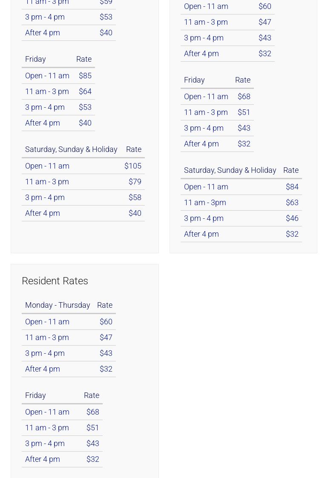Click the $105 weekend rate
The width and height of the screenshot is (328, 478).
132,166
